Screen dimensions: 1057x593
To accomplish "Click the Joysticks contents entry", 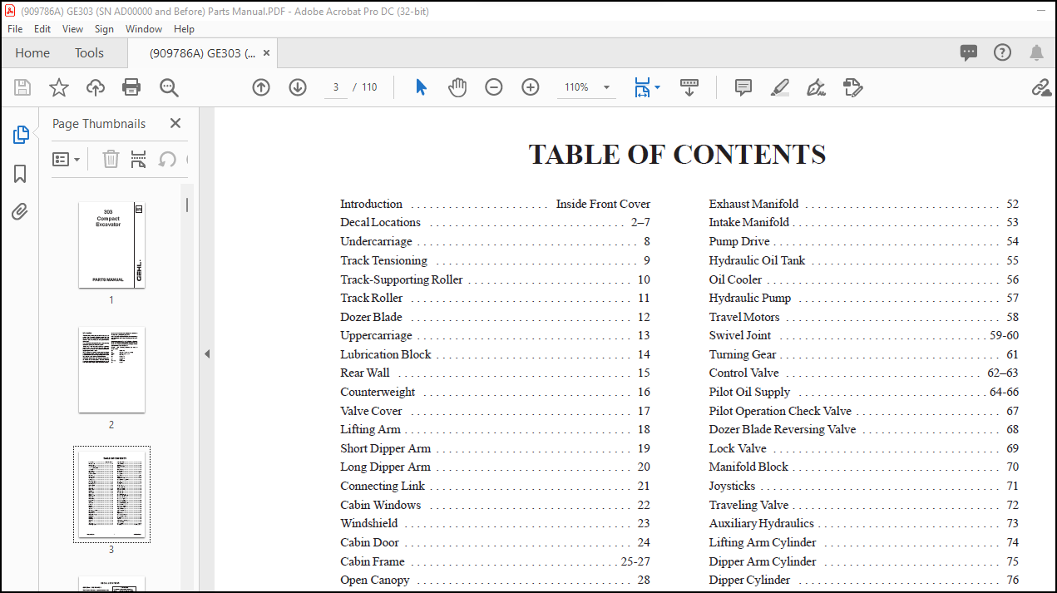I will click(863, 486).
